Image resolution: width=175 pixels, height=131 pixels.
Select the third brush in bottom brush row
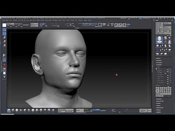coord(17,110)
